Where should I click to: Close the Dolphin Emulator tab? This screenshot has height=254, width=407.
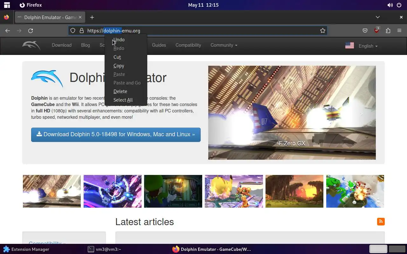[x=80, y=17]
